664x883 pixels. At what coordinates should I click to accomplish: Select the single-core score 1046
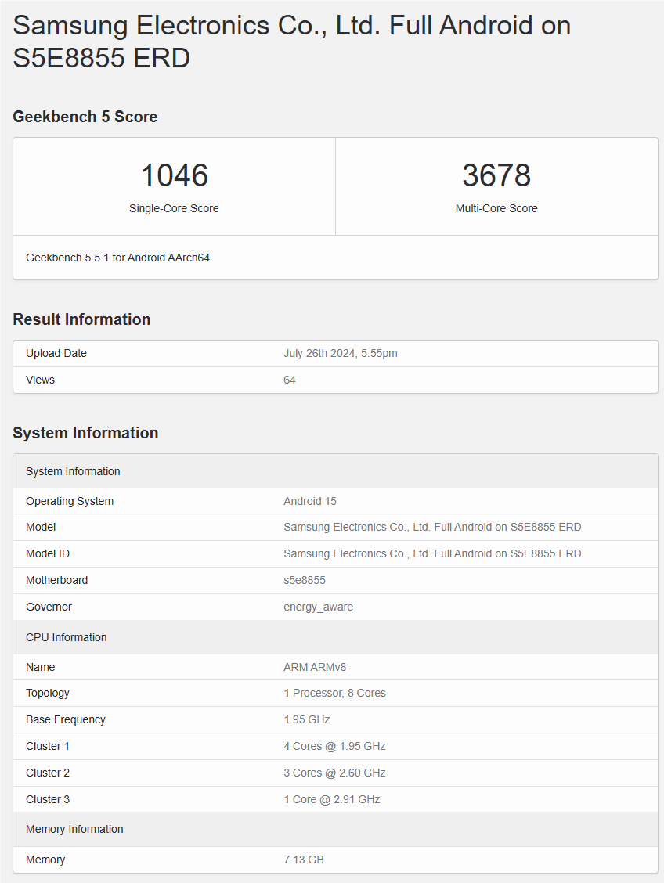[174, 175]
